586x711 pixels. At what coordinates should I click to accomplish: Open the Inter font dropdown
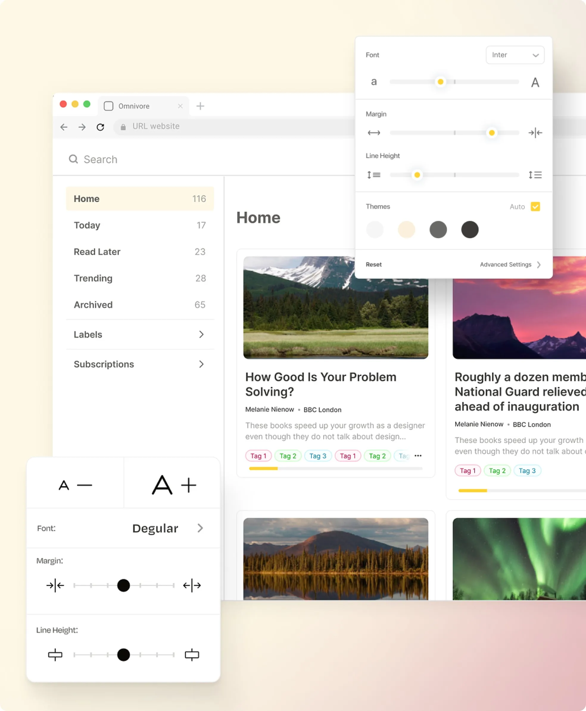(x=515, y=55)
